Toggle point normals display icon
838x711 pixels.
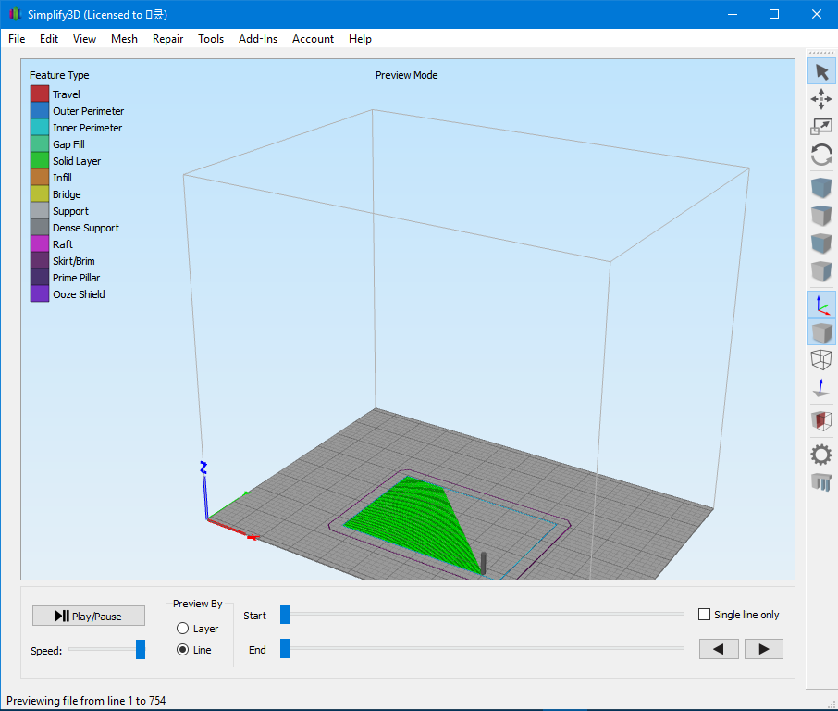tap(821, 387)
